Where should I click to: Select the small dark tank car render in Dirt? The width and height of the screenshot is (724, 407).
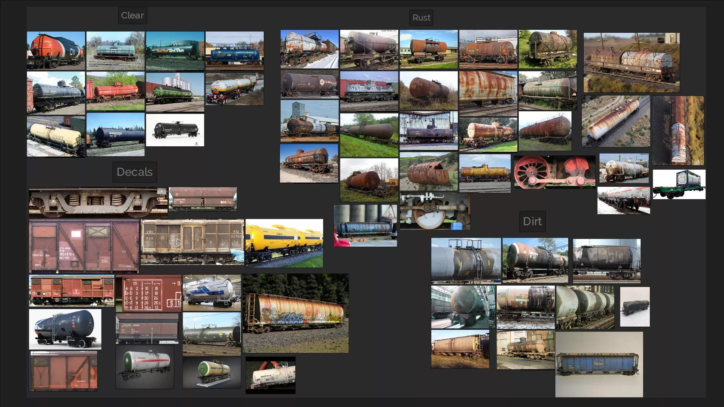(x=635, y=307)
